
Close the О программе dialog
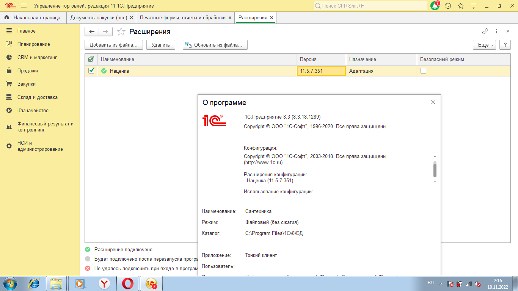433,102
